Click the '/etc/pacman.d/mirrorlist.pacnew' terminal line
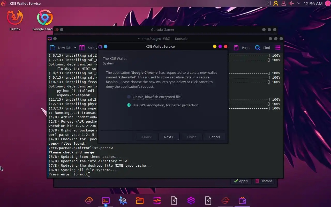The image size is (331, 207). pyautogui.click(x=81, y=148)
